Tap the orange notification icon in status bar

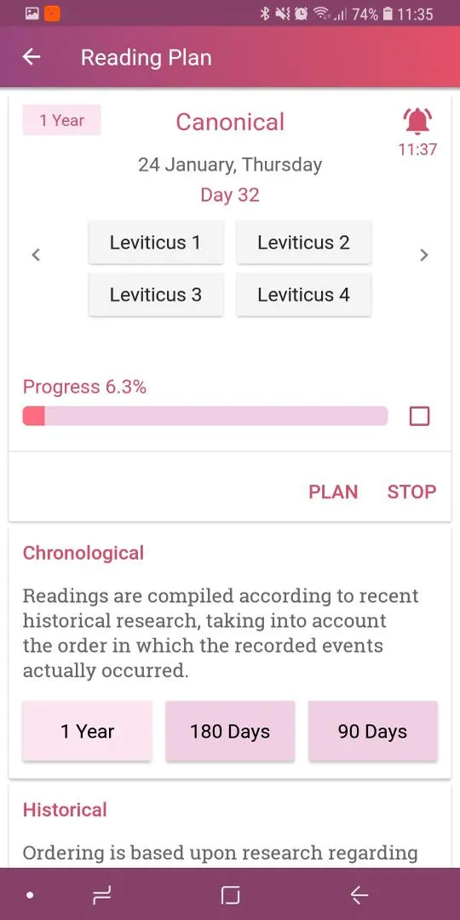(52, 14)
